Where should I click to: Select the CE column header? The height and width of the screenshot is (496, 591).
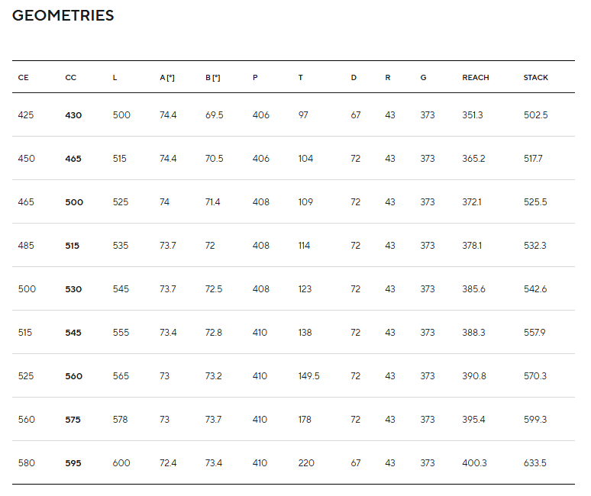23,78
